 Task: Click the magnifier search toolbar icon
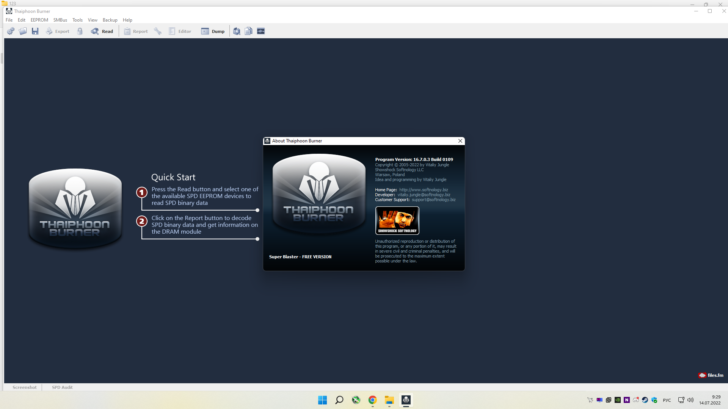[x=237, y=31]
